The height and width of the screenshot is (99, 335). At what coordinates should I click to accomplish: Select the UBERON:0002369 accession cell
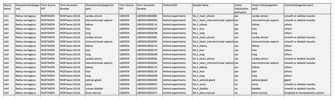click(149, 80)
